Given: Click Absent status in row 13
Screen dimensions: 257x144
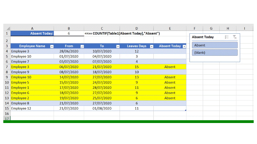Looking at the screenshot, I should pos(170,98).
